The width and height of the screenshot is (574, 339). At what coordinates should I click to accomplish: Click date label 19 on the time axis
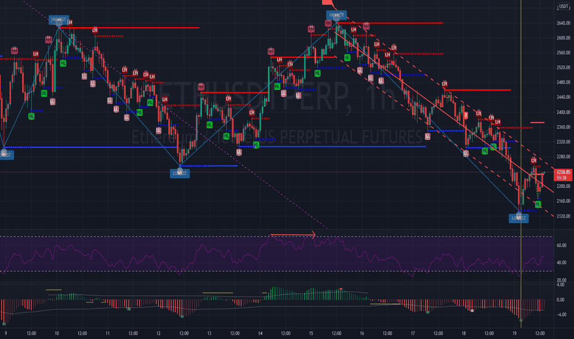pos(514,333)
